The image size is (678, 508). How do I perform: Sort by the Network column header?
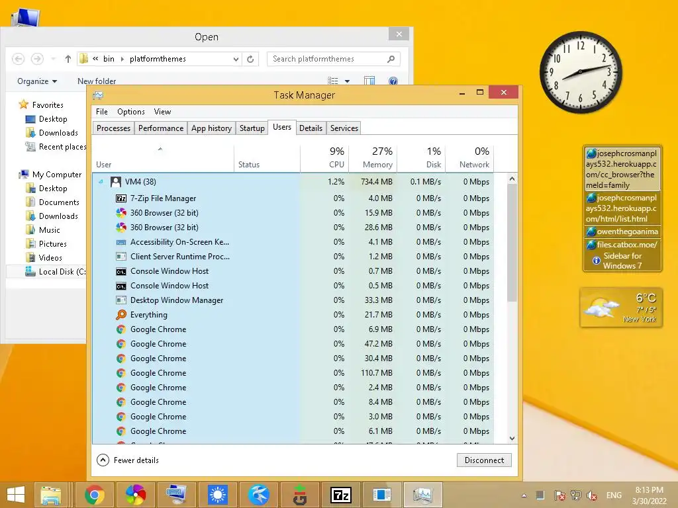469,157
